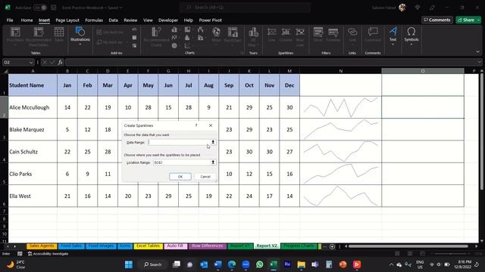Toggle the AutoSave switch
Viewport: 485px width, 272px height.
40,8
